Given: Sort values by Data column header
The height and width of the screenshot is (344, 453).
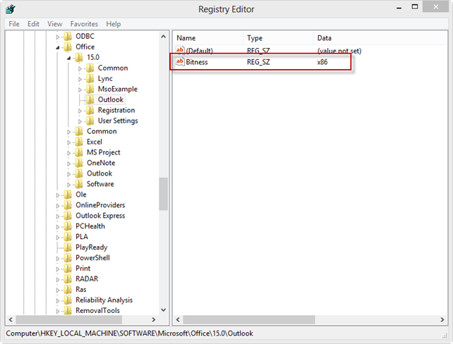Looking at the screenshot, I should click(380, 38).
